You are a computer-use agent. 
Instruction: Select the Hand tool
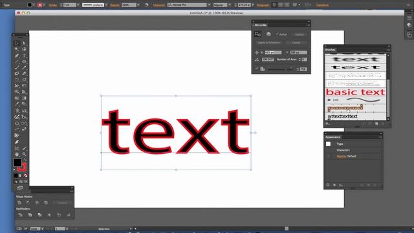coord(17,154)
